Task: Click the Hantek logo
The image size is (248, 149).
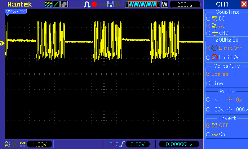Action: [20, 4]
